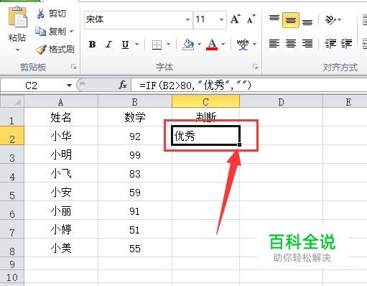Screen dimensions: 367x286
Task: Select column D header
Action: 282,102
